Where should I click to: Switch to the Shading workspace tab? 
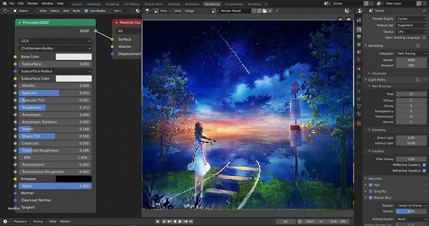[174, 4]
